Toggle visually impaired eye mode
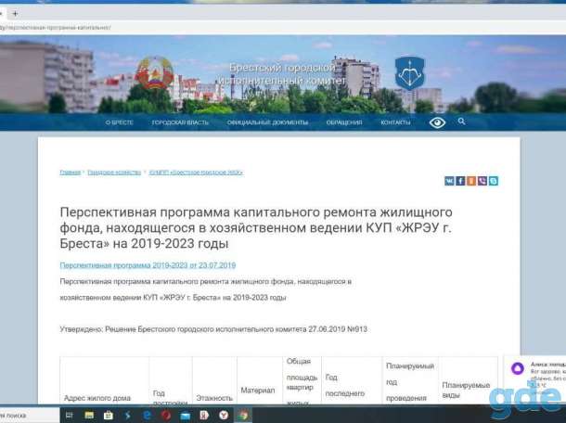Viewport: 566px width, 423px height. 437,122
